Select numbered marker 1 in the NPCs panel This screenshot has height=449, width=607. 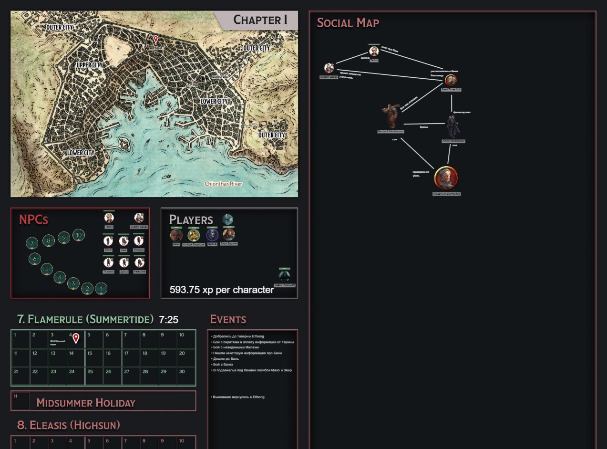tap(101, 288)
